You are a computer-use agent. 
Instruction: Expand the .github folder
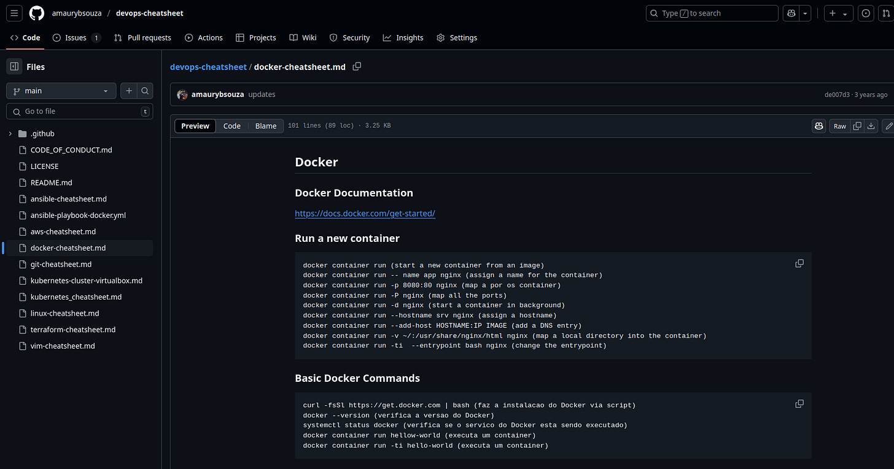point(10,134)
